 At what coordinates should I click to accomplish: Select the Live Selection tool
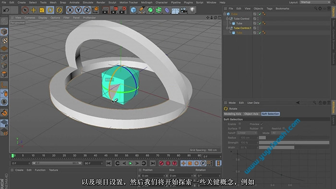click(x=25, y=10)
